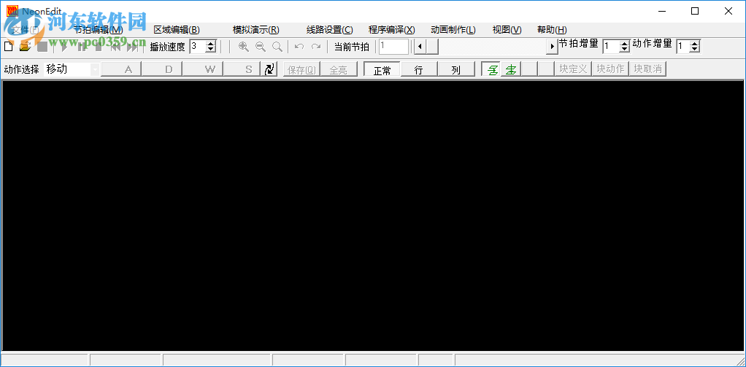The width and height of the screenshot is (746, 367).
Task: Open the 动作选择 action dropdown
Action: coord(95,69)
